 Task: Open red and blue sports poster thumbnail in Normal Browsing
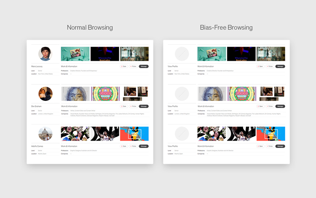[x=134, y=134]
